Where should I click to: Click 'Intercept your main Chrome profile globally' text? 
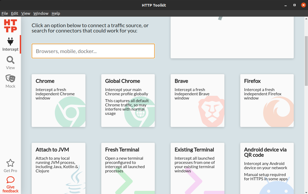point(127,92)
